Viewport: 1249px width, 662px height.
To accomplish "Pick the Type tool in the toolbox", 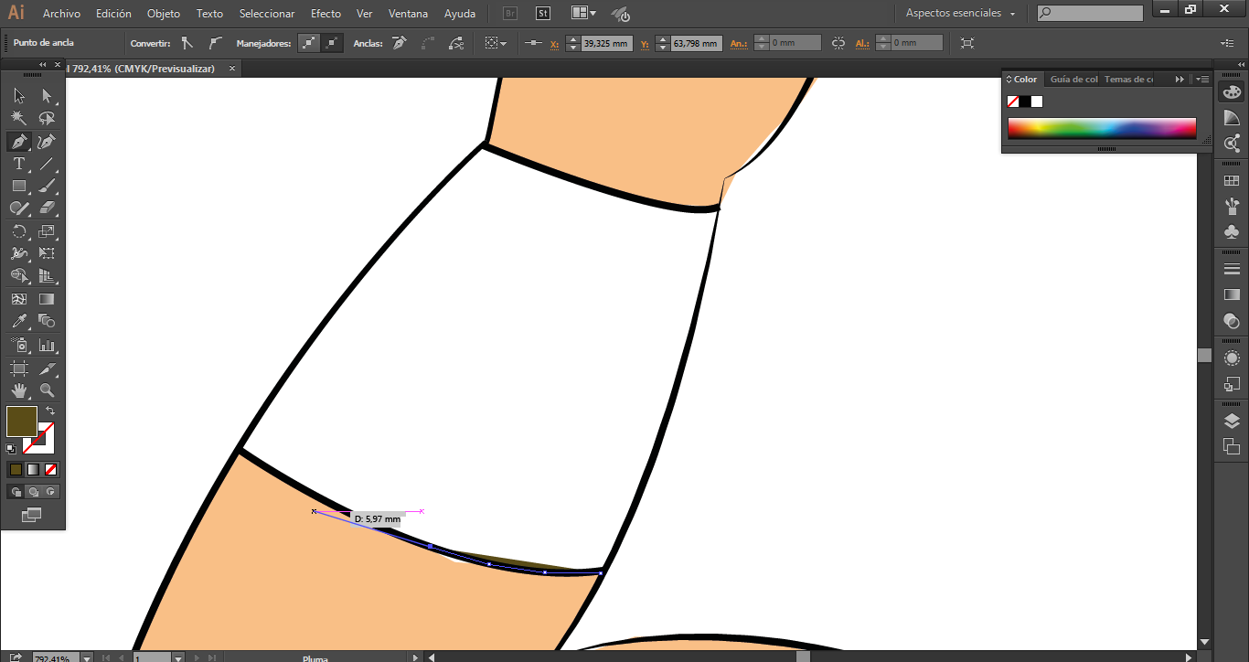I will pos(18,164).
